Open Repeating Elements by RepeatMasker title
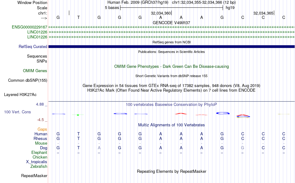 [x=171, y=171]
